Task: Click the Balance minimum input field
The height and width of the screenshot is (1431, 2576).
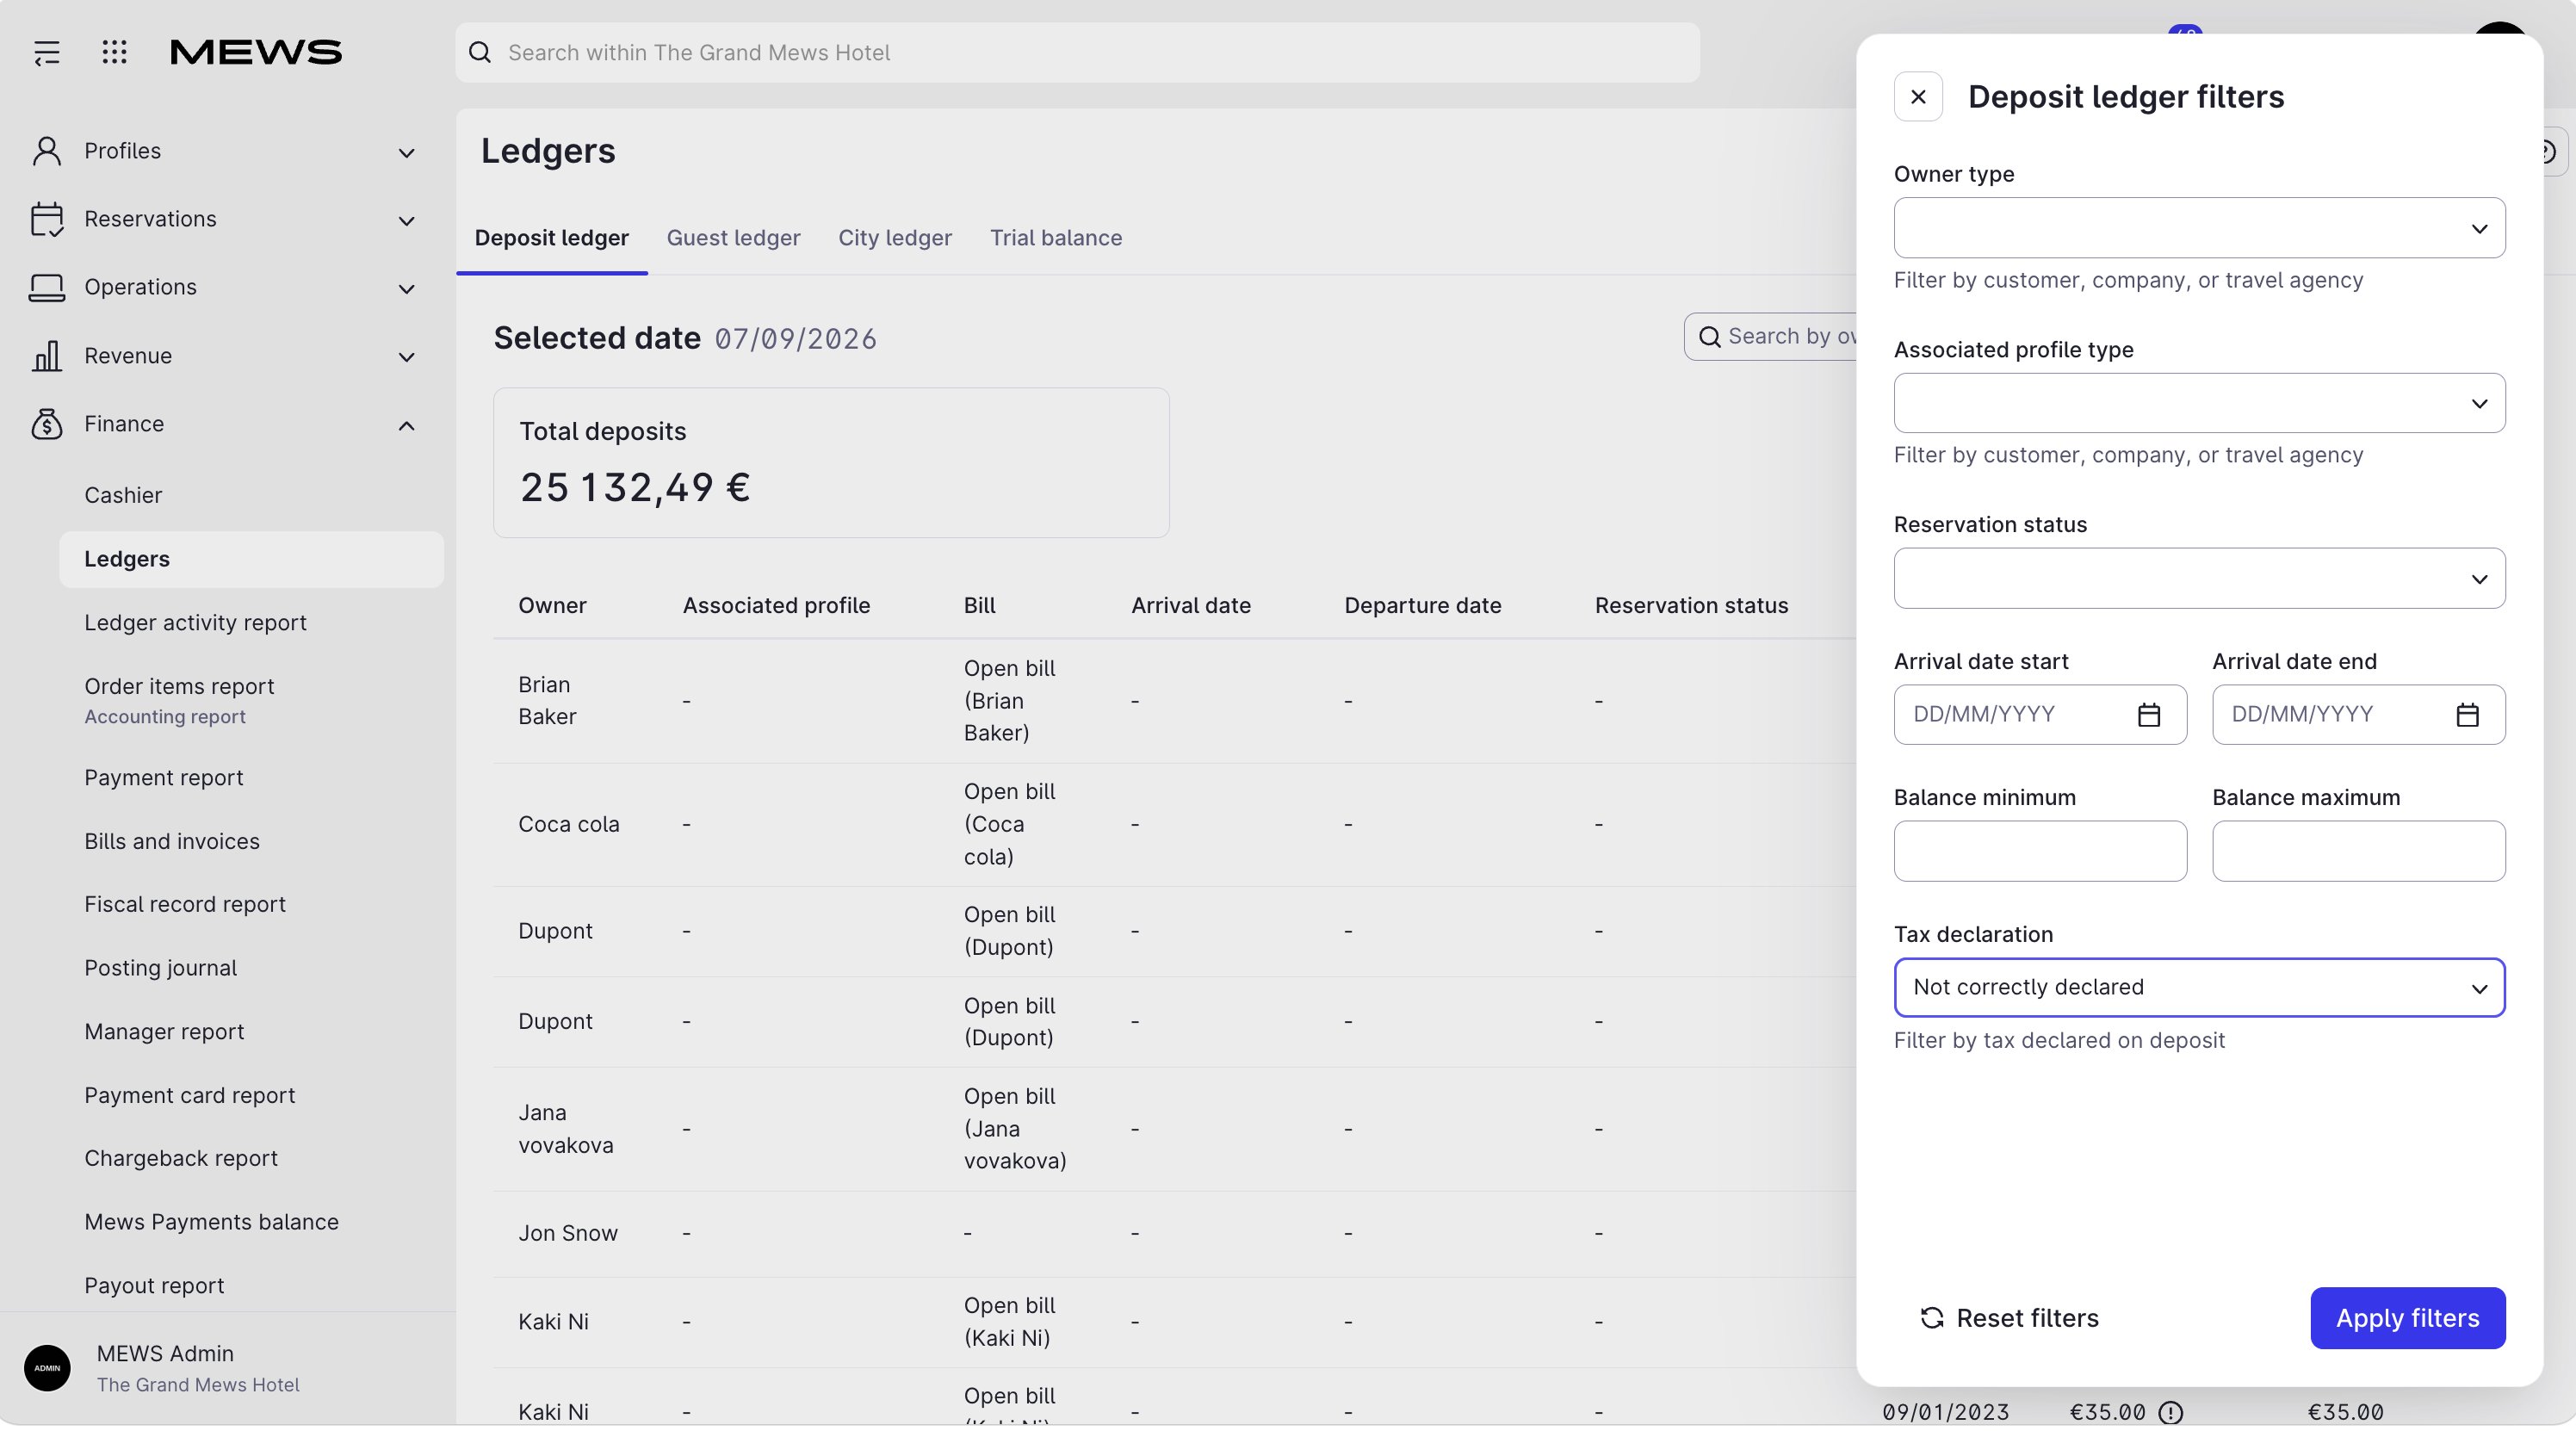Action: click(2040, 851)
